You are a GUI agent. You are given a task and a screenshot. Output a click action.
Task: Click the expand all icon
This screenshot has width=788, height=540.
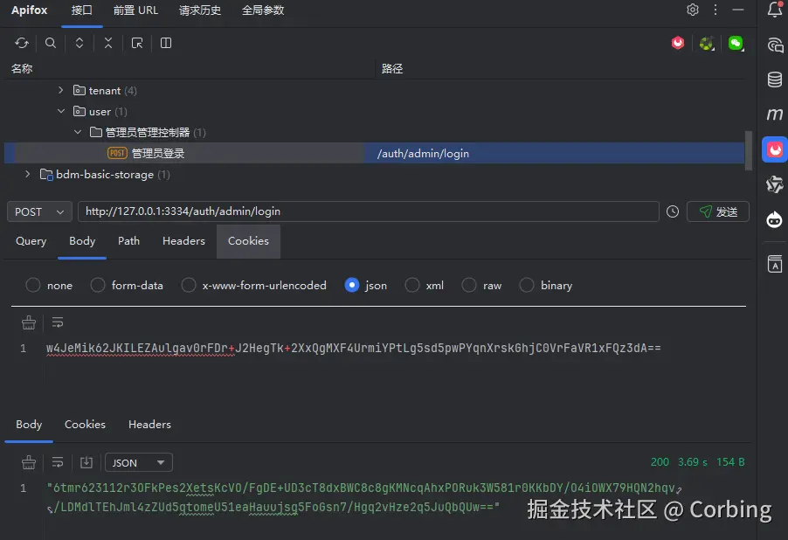click(x=79, y=43)
